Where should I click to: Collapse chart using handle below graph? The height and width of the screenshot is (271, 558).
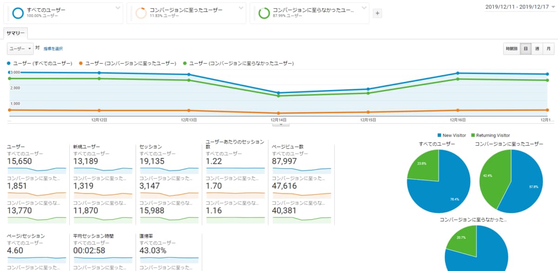point(281,124)
